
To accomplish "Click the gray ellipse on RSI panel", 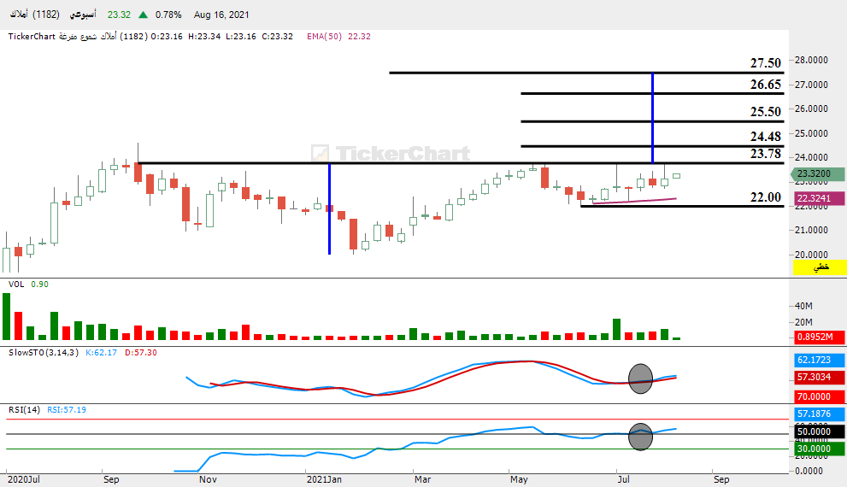I will (x=641, y=437).
